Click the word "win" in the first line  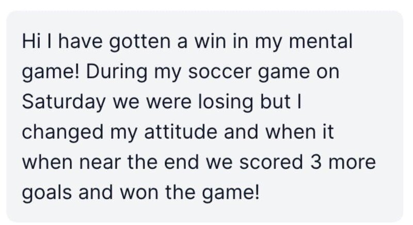click(210, 41)
